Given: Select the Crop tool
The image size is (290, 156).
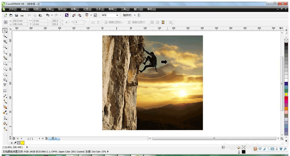Looking at the screenshot, I should [5, 41].
